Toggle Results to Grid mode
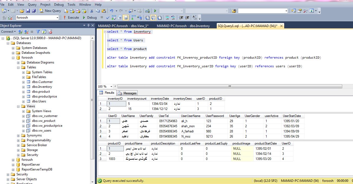Viewport: 353px width, 184px height. pyautogui.click(x=153, y=18)
